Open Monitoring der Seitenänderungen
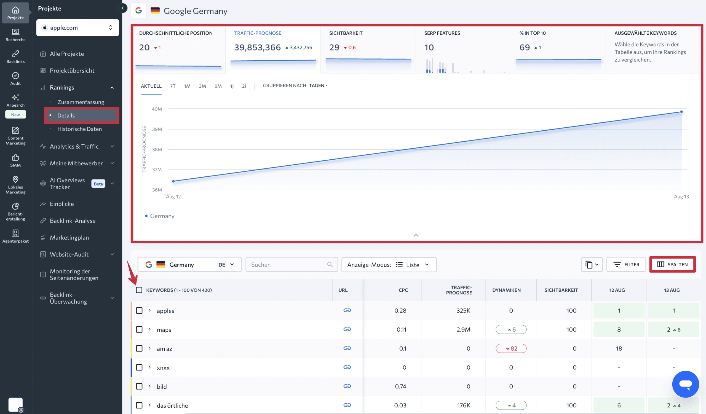The width and height of the screenshot is (706, 414). click(x=74, y=274)
